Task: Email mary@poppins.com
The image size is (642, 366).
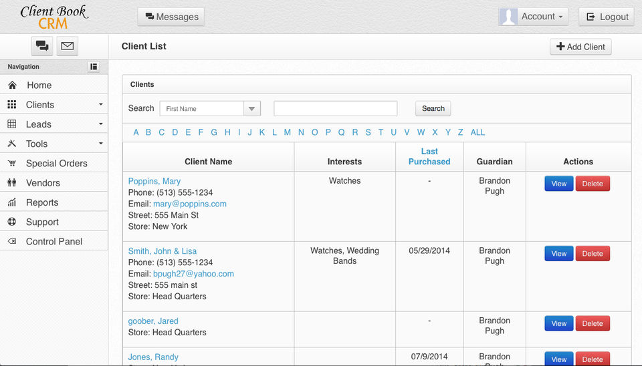Action: (x=189, y=204)
